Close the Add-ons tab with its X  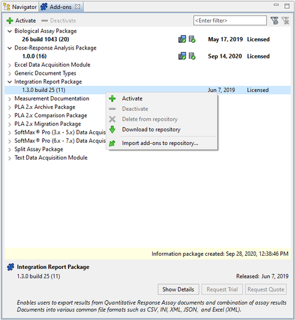77,6
